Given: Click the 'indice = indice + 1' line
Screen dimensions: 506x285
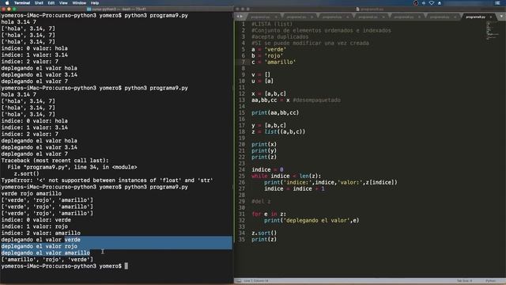Looking at the screenshot, I should coord(294,188).
